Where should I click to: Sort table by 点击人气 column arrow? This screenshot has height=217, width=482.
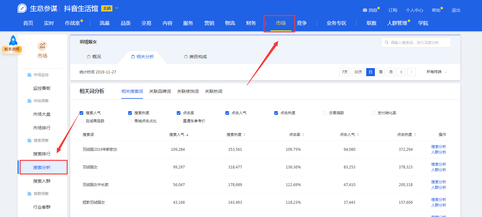358,135
